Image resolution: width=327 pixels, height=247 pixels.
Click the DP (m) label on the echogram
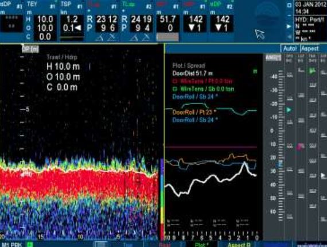coord(30,49)
